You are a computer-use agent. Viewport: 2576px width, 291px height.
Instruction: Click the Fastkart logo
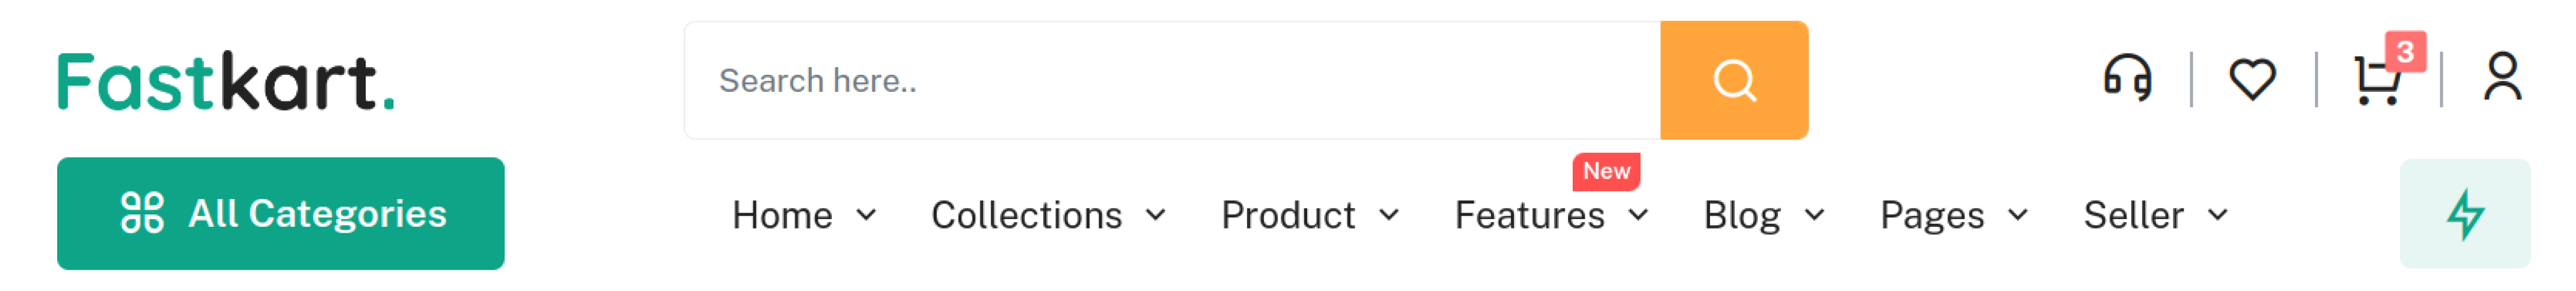coord(226,81)
